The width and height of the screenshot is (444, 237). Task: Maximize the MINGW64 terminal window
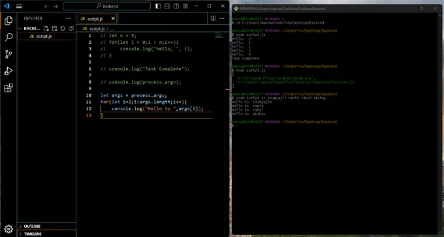422,8
